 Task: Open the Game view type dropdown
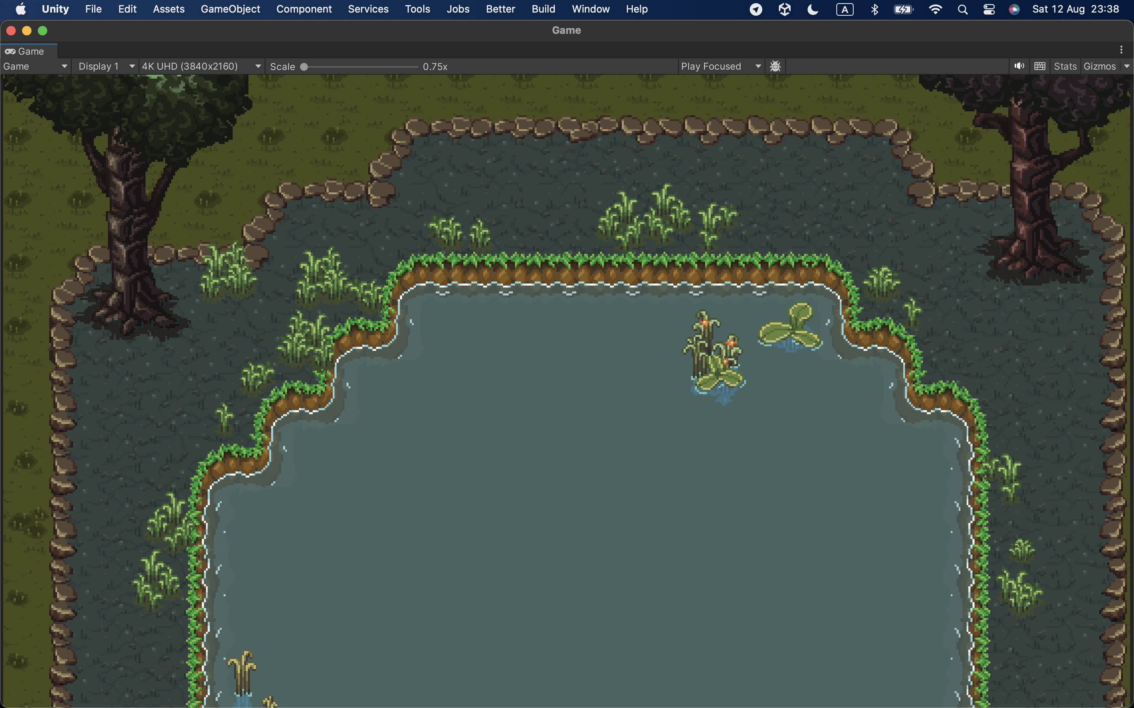click(35, 66)
